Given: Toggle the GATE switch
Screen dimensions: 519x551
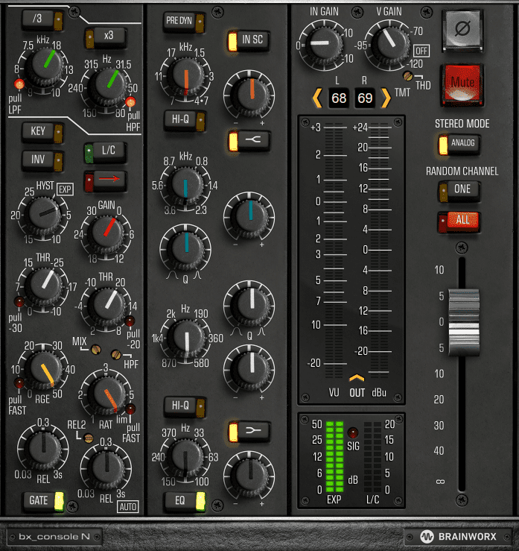Looking at the screenshot, I should pos(42,500).
